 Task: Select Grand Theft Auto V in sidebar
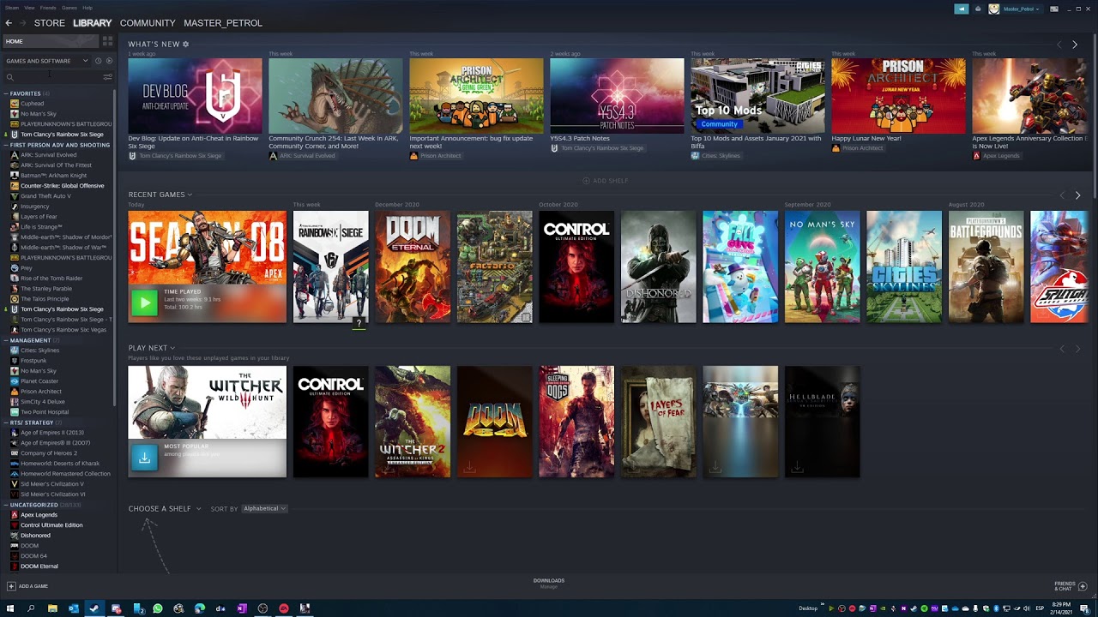(x=45, y=196)
